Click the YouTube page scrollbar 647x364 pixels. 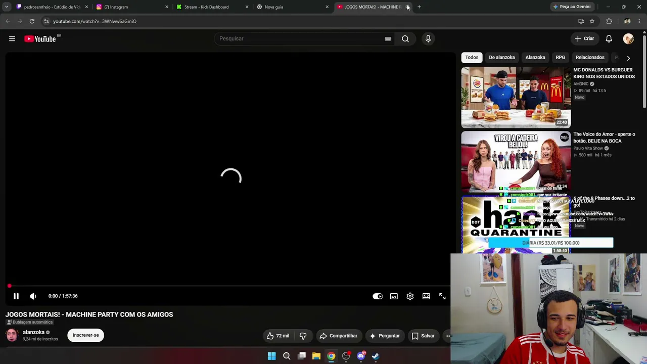pyautogui.click(x=644, y=71)
